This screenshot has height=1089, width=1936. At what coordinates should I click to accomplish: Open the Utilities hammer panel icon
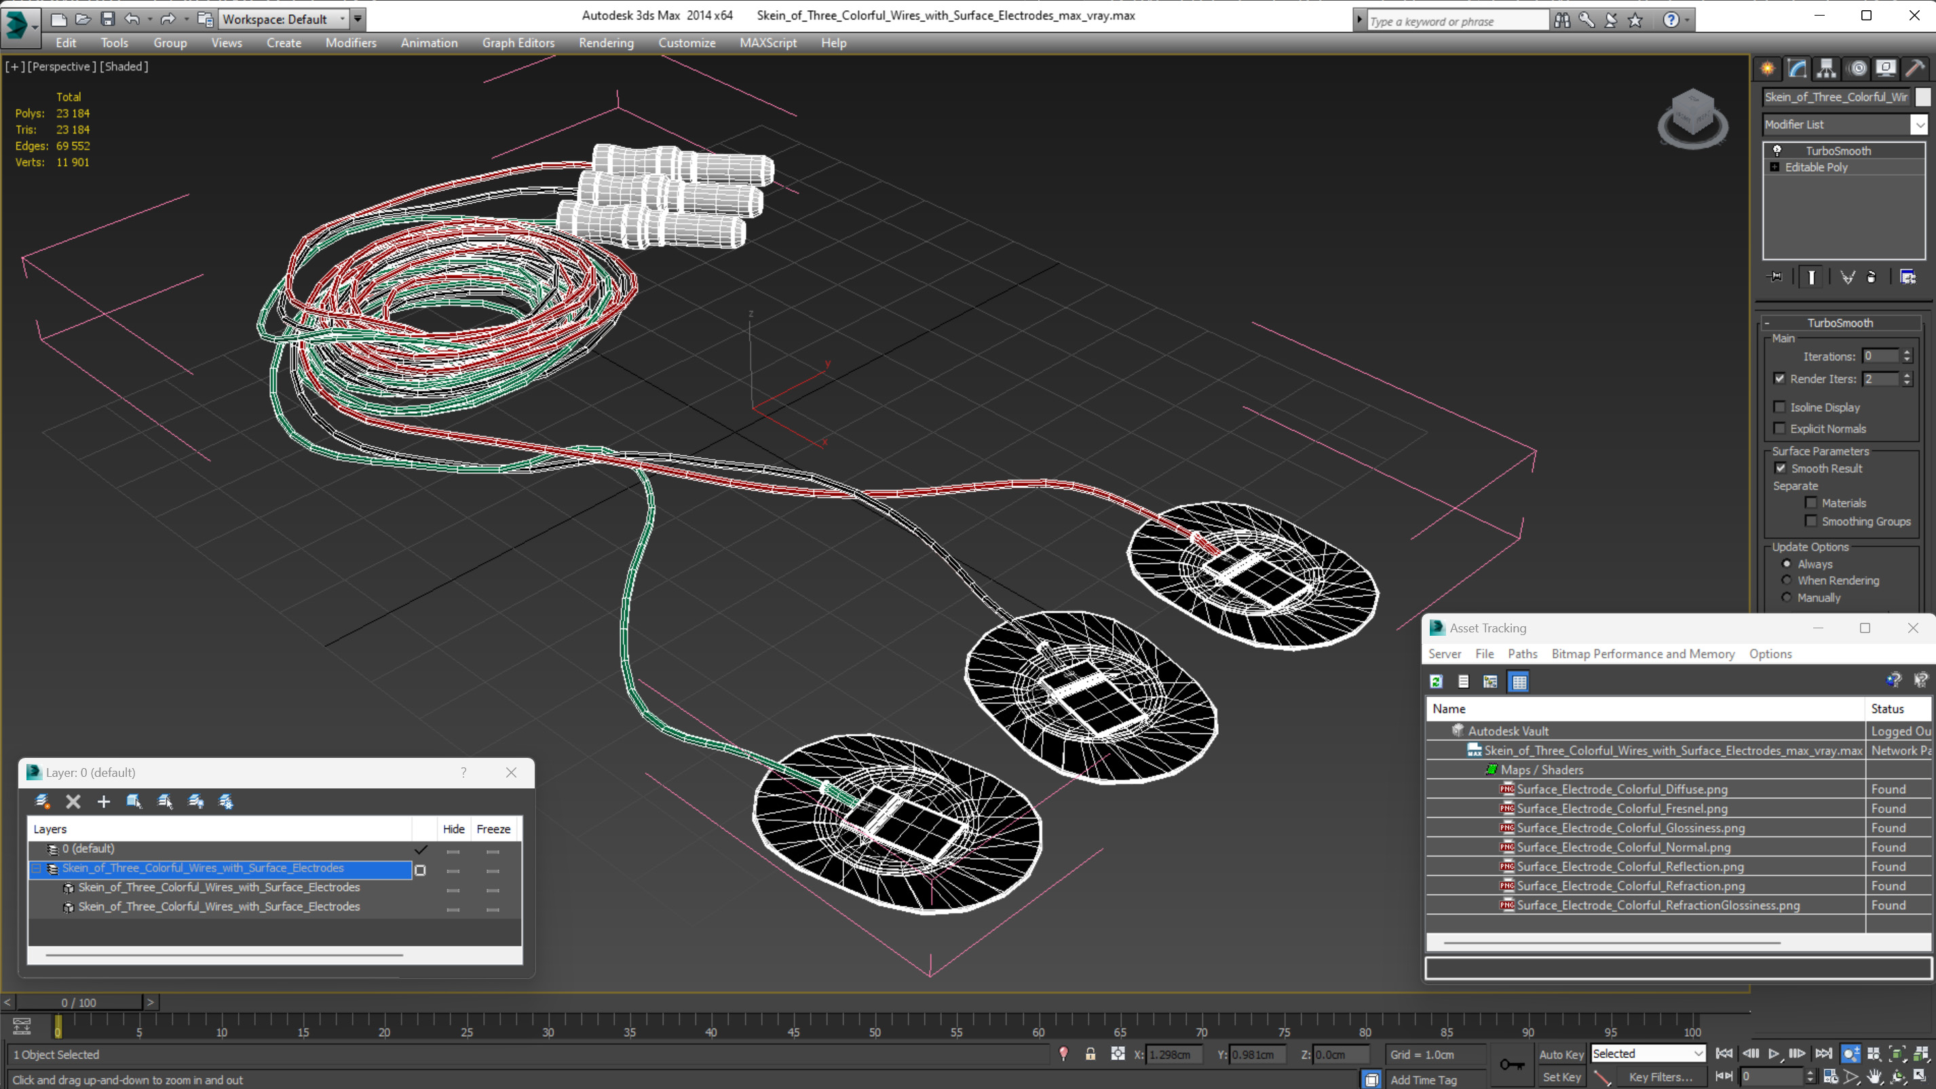(x=1914, y=69)
